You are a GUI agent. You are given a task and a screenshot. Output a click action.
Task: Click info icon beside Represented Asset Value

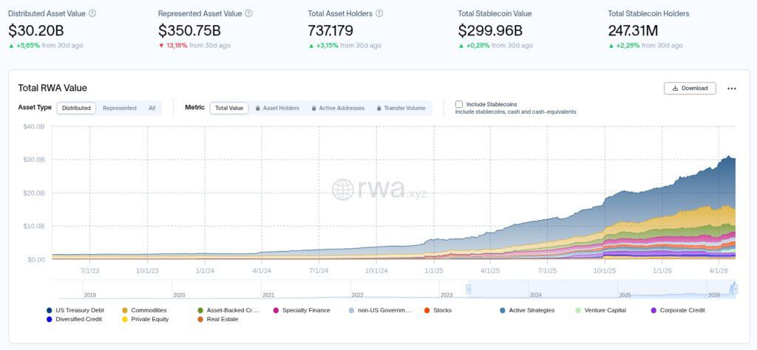tap(248, 13)
